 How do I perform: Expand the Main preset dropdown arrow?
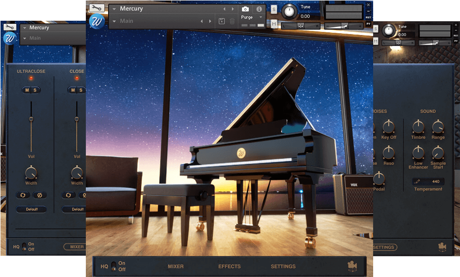114,21
